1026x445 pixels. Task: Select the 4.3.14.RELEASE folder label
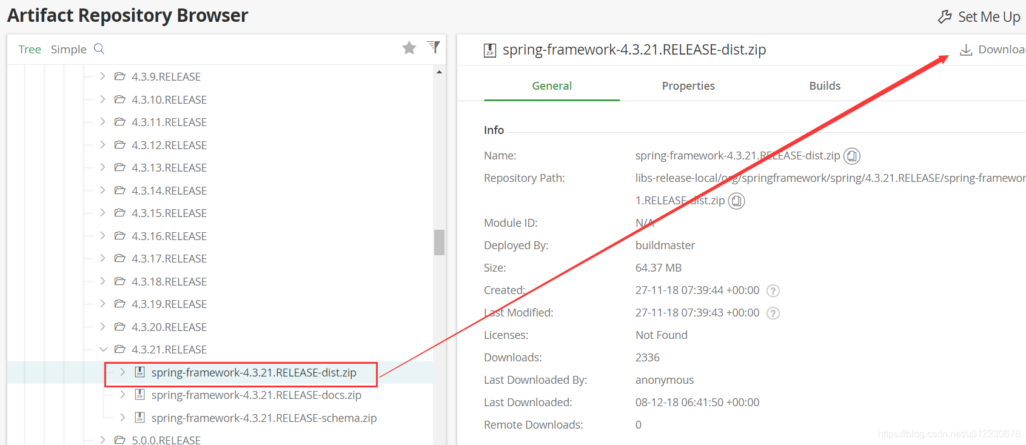click(169, 190)
